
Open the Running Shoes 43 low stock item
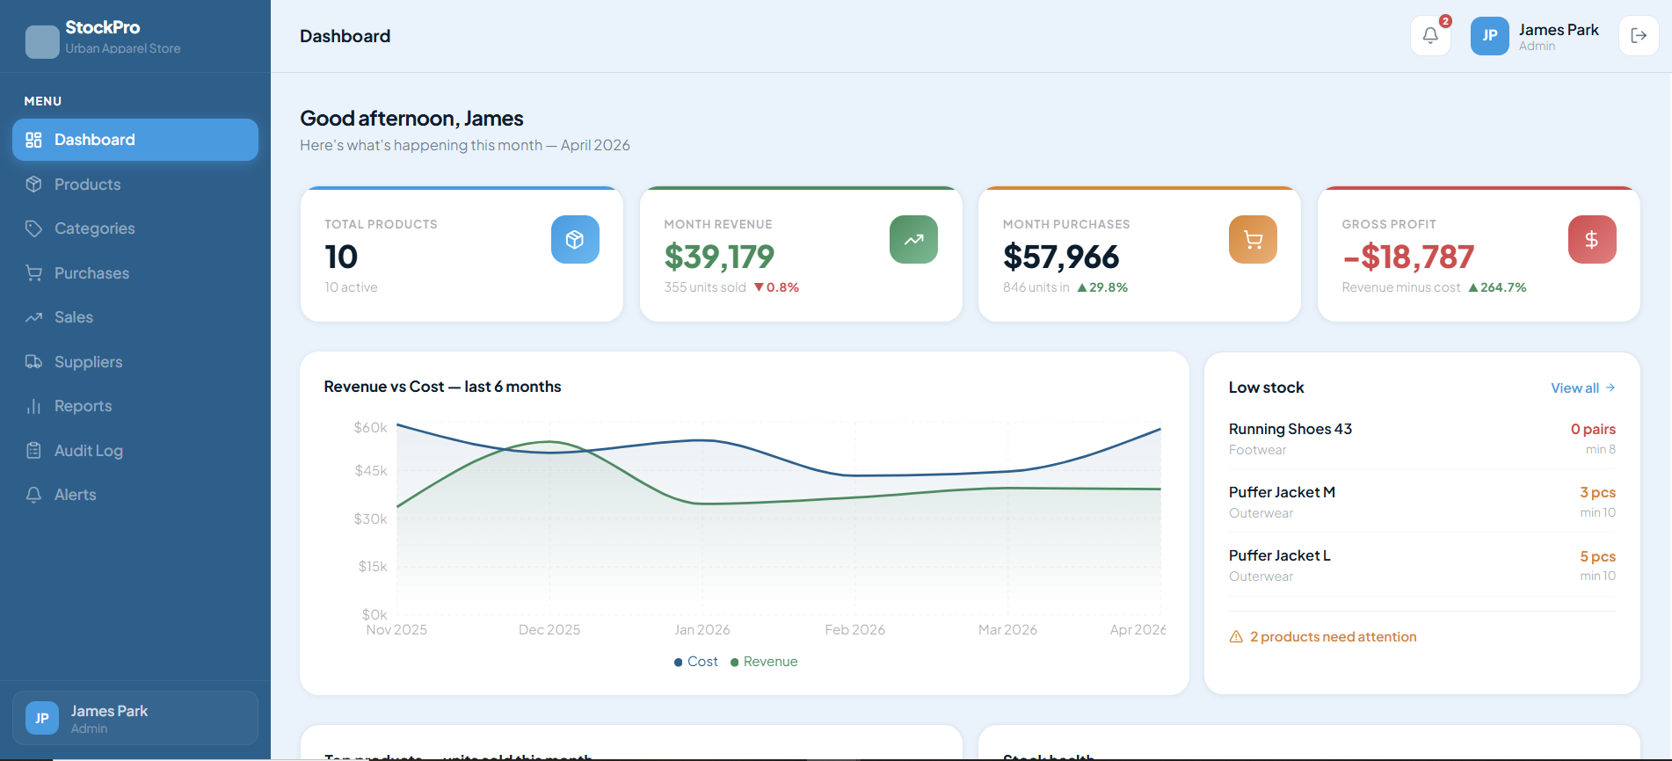coord(1290,430)
